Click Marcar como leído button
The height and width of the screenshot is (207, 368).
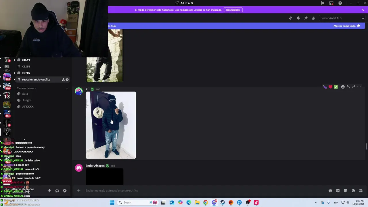[x=347, y=26]
